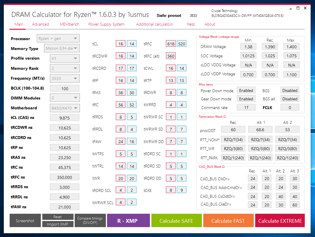Click the tCL (CAS) ns field
Image resolution: width=315 pixels, height=237 pixels.
(65, 118)
